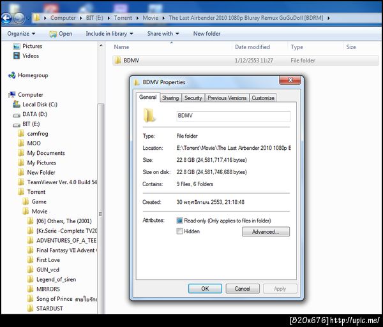
Task: Click the folder name field containing BDMV
Action: click(234, 116)
